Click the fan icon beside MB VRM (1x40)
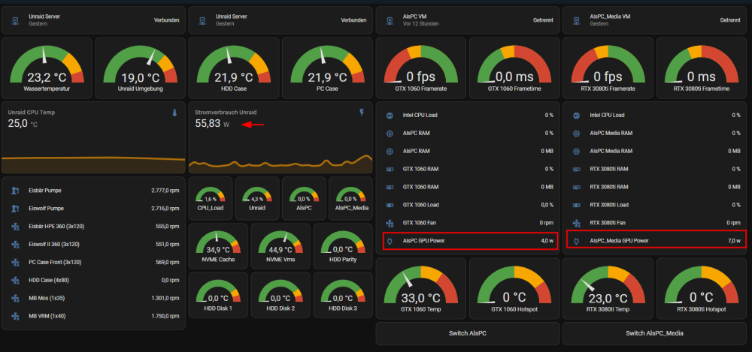 coord(15,316)
